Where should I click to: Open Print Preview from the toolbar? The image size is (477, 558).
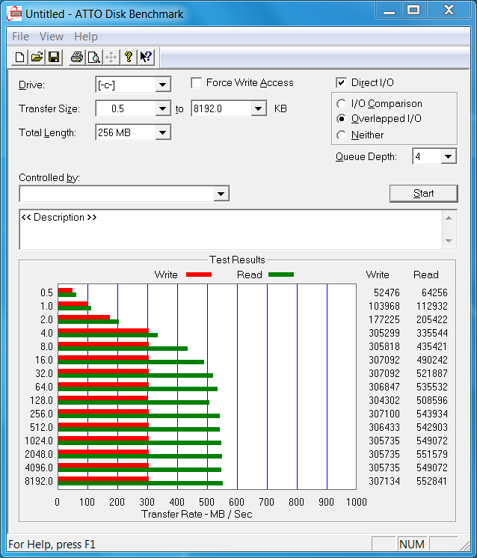94,57
